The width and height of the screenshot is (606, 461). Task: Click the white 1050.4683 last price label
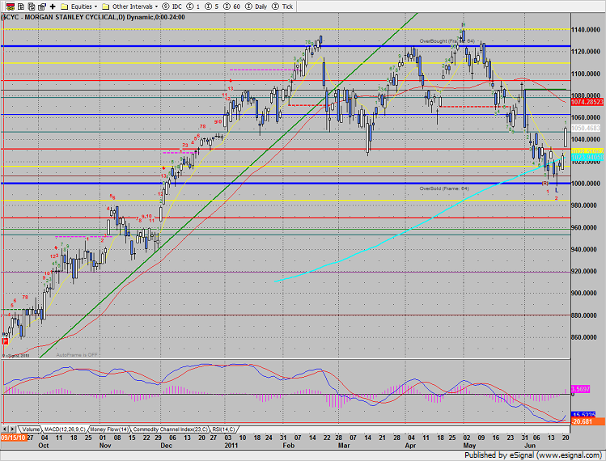point(586,128)
